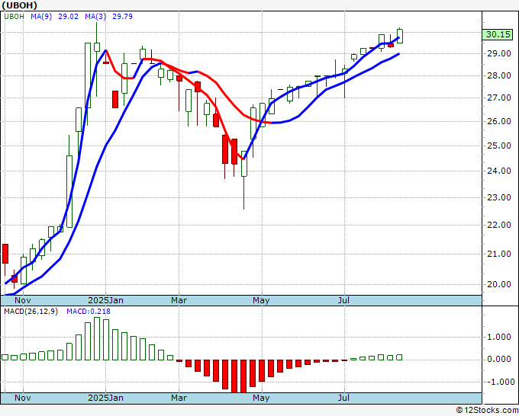The height and width of the screenshot is (416, 519).
Task: Click Mar on the MACD panel axis
Action: pyautogui.click(x=179, y=398)
